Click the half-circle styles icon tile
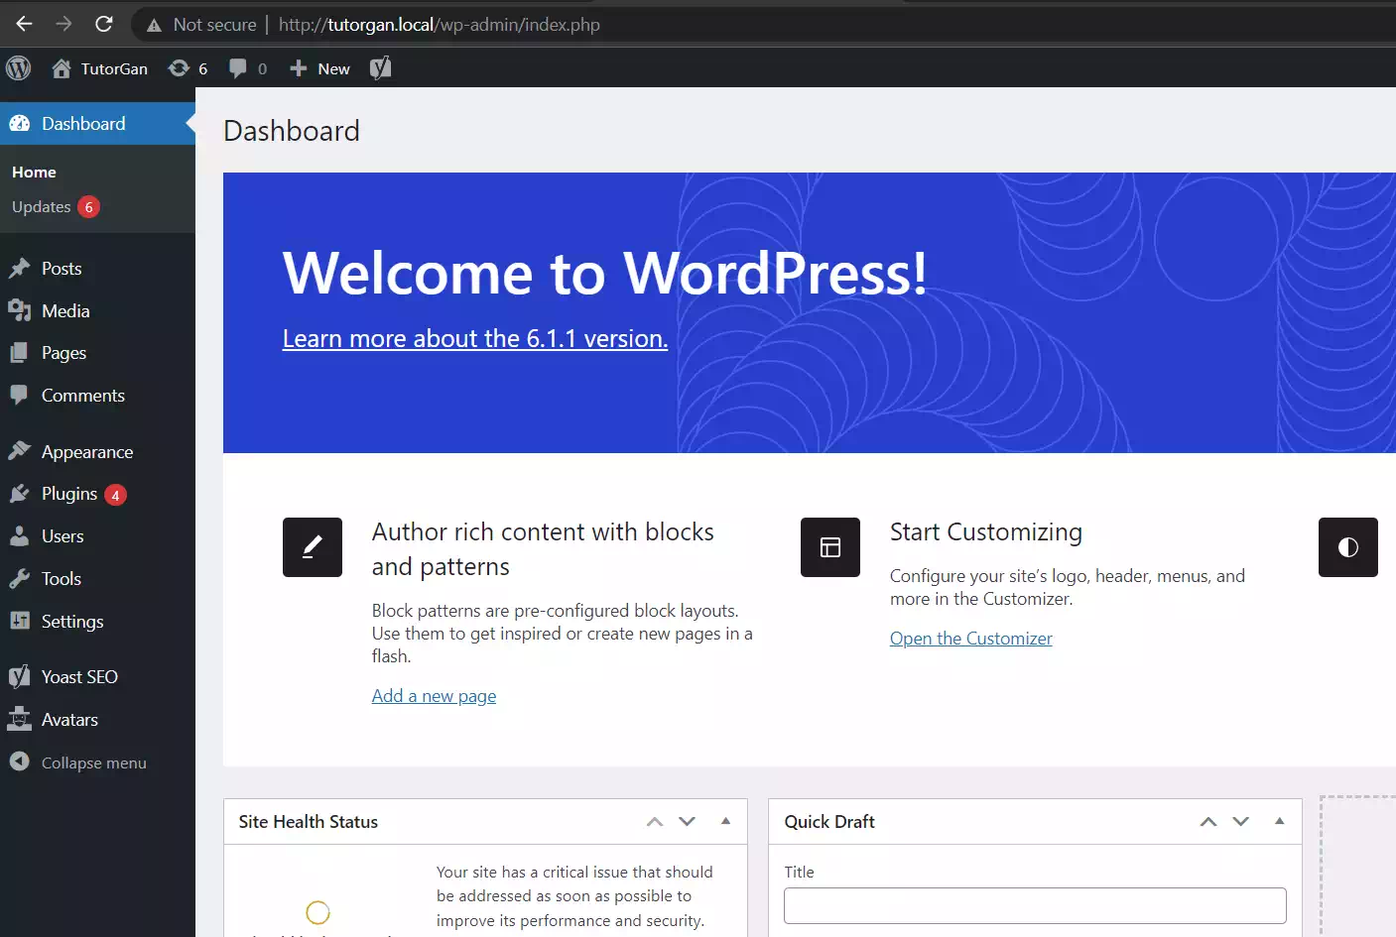The image size is (1396, 937). 1348,547
